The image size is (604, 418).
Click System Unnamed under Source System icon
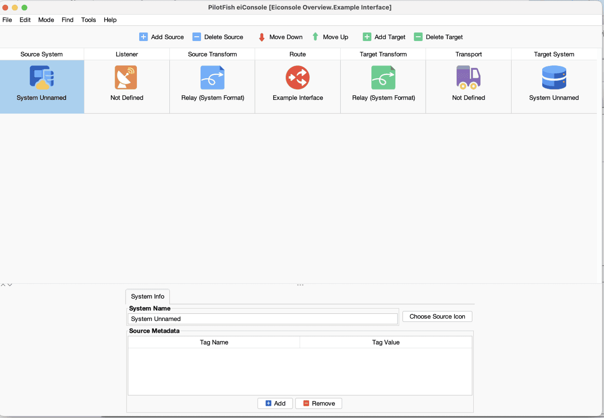42,98
